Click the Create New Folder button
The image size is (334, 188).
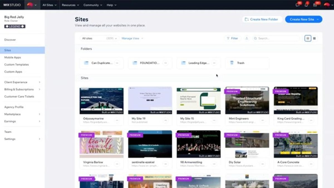[262, 19]
